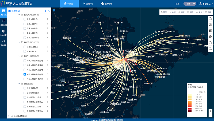Open the 对比分析 comparison tool
The image size is (214, 121).
pyautogui.click(x=3, y=32)
